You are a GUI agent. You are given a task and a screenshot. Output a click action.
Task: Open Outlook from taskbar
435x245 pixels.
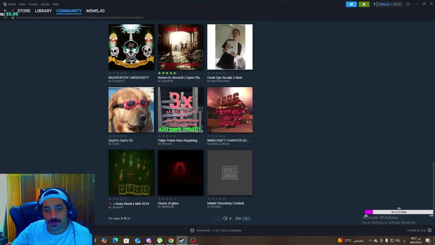(x=137, y=241)
